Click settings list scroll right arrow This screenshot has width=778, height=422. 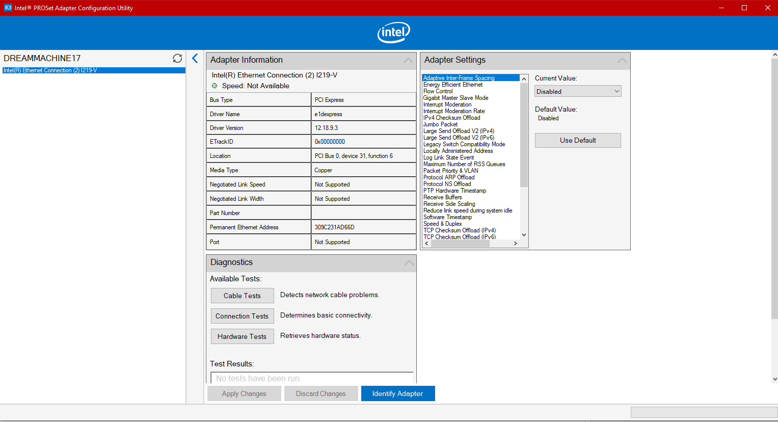tap(516, 244)
